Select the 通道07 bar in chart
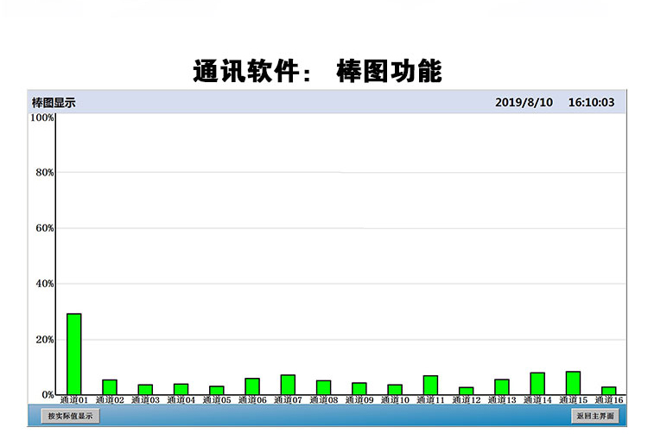This screenshot has height=434, width=648. click(288, 385)
